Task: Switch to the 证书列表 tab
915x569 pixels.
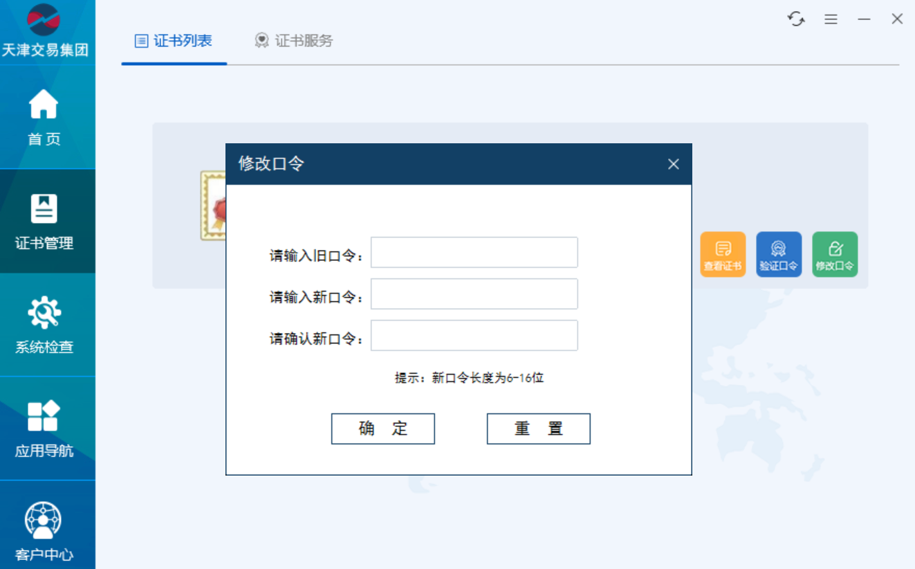Action: [x=174, y=41]
